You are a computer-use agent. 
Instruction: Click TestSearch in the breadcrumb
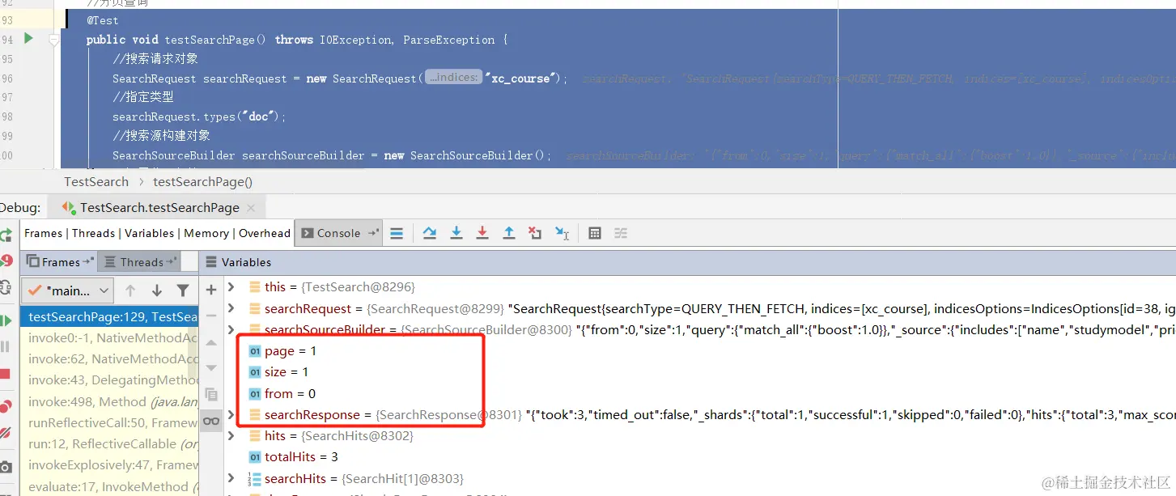[96, 182]
